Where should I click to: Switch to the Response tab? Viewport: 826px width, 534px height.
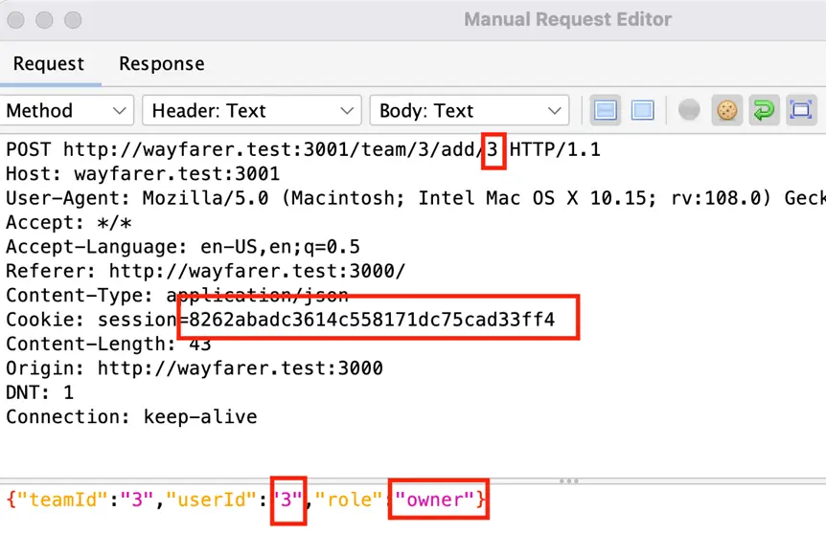click(162, 64)
